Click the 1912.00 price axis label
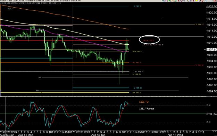 211,37
